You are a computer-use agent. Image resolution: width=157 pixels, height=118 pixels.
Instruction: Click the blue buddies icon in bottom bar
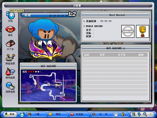coord(139,114)
